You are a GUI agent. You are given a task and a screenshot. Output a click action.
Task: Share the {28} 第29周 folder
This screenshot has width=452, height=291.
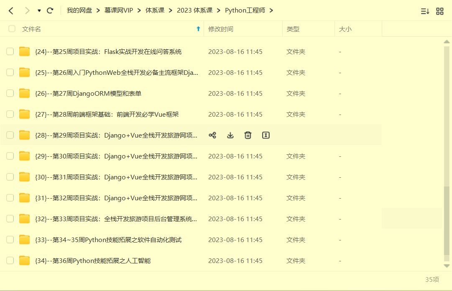coord(212,135)
